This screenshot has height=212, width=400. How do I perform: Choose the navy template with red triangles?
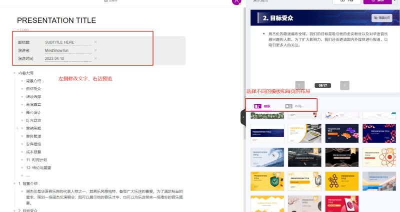[379, 133]
